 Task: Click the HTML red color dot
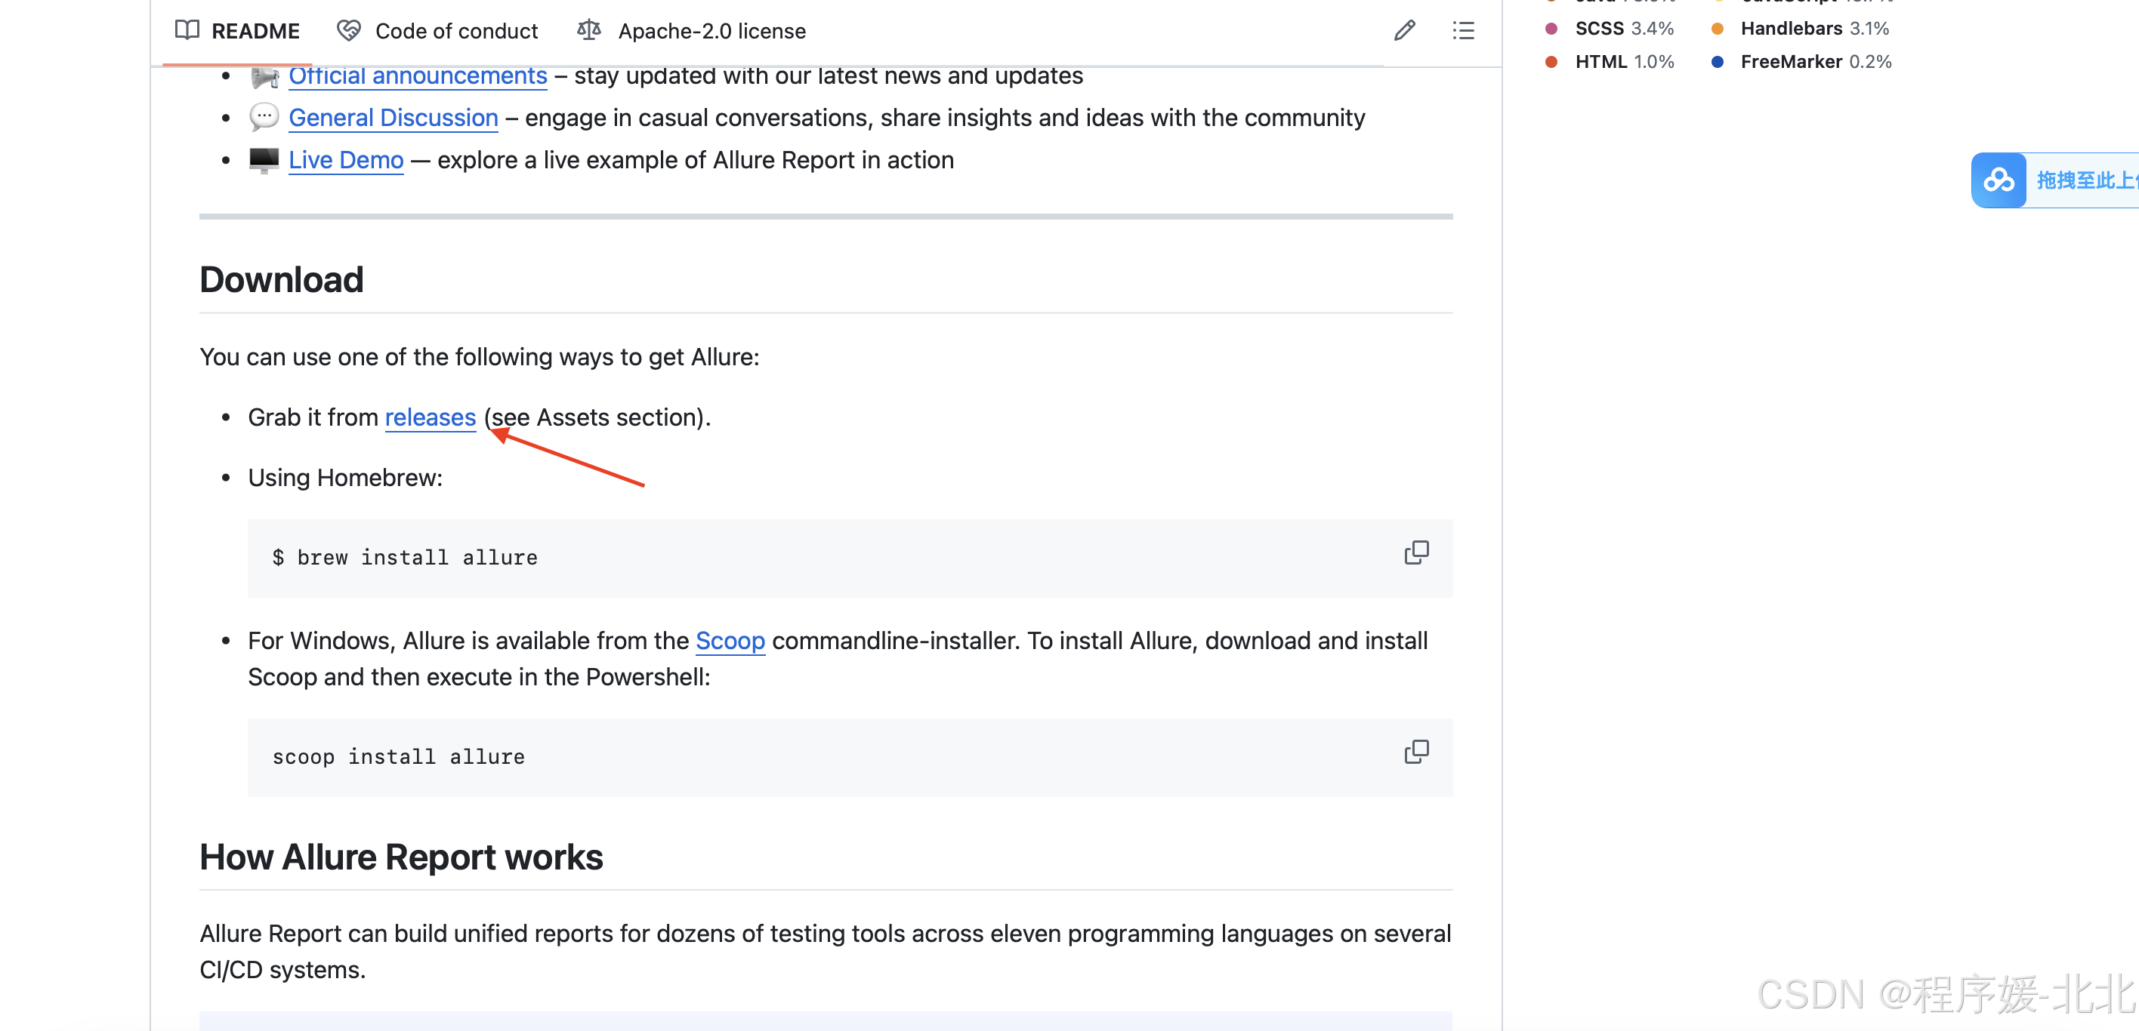(x=1551, y=62)
